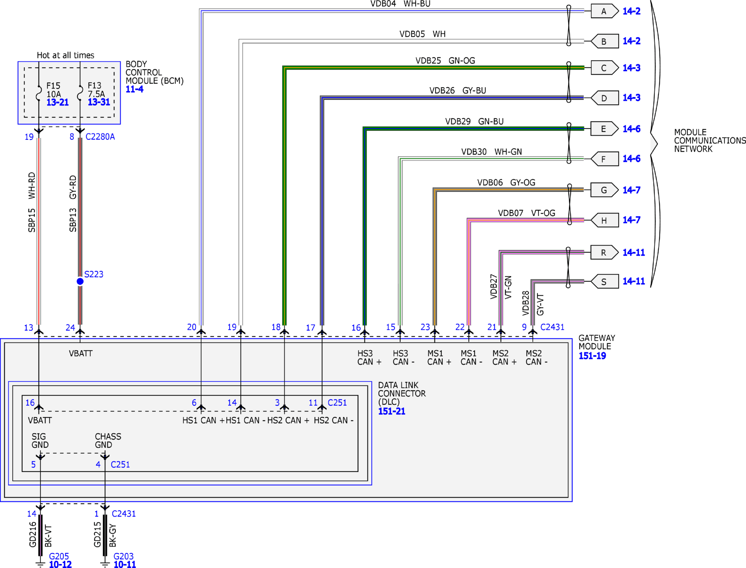Click connector symbol labeled H
Viewport: 746px width, 568px height.
pyautogui.click(x=604, y=220)
